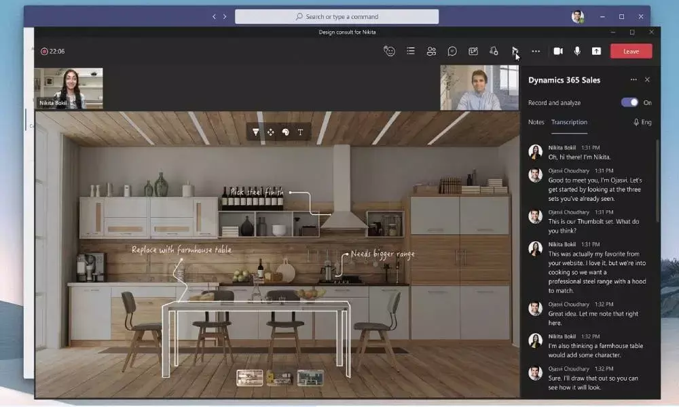Image resolution: width=679 pixels, height=407 pixels.
Task: Open the participants list
Action: (x=432, y=51)
